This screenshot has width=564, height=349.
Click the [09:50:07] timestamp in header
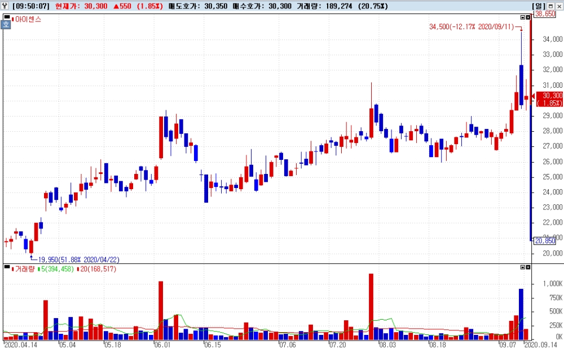(x=30, y=6)
